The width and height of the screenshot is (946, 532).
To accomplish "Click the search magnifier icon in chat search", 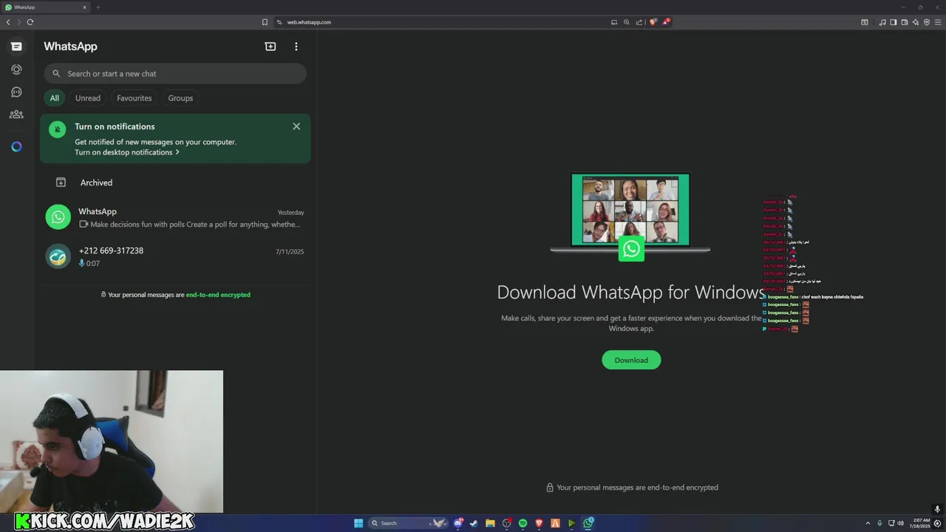I will pyautogui.click(x=56, y=74).
